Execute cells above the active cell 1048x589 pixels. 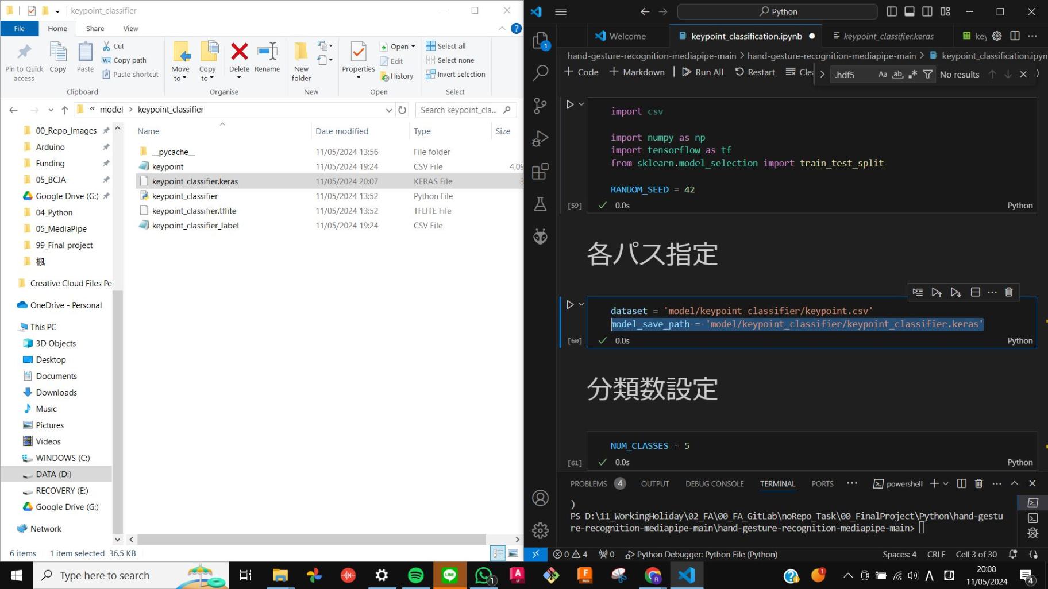click(937, 292)
